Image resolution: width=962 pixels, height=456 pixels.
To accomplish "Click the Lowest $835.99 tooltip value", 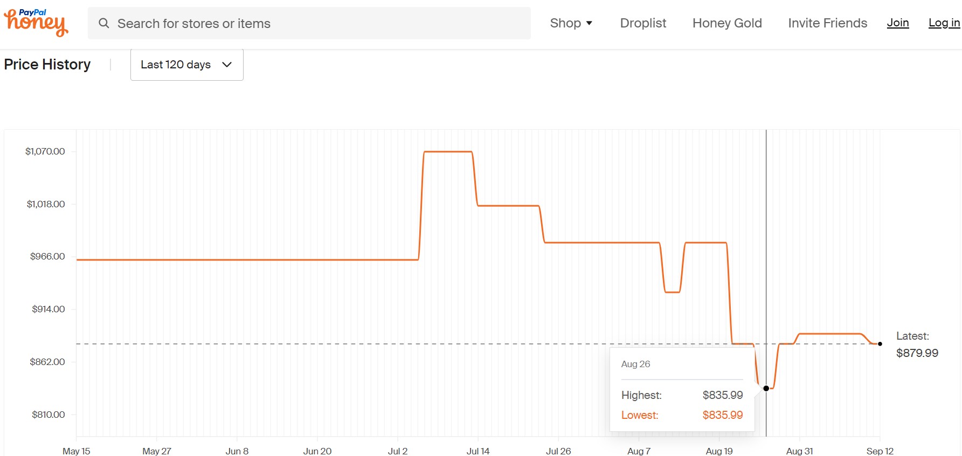I will pos(722,415).
